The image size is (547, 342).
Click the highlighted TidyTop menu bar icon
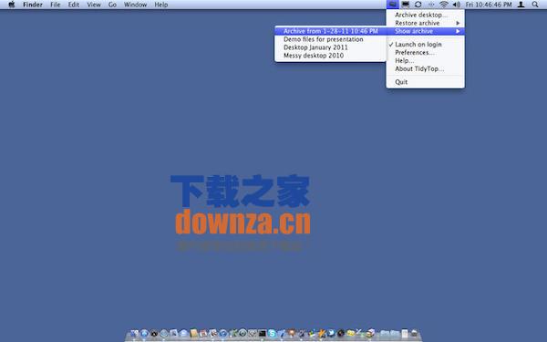pyautogui.click(x=392, y=5)
